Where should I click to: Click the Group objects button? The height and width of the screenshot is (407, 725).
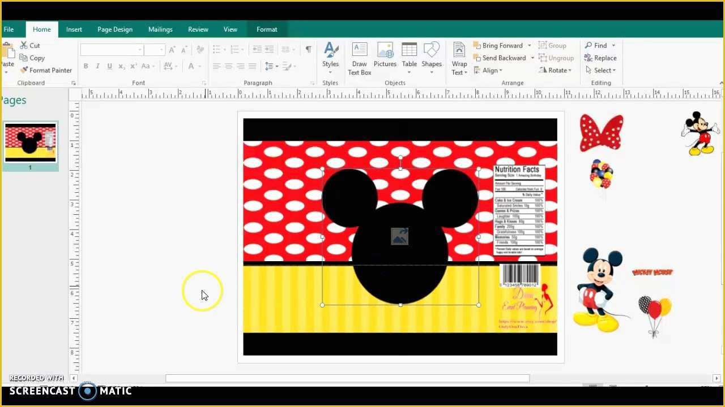click(x=552, y=45)
